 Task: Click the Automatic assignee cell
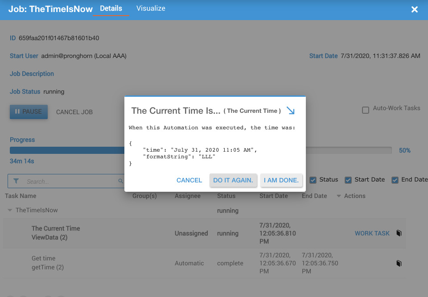coord(189,263)
